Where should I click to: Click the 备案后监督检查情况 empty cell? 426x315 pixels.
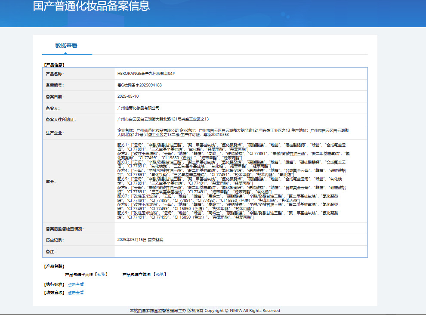tap(241, 229)
